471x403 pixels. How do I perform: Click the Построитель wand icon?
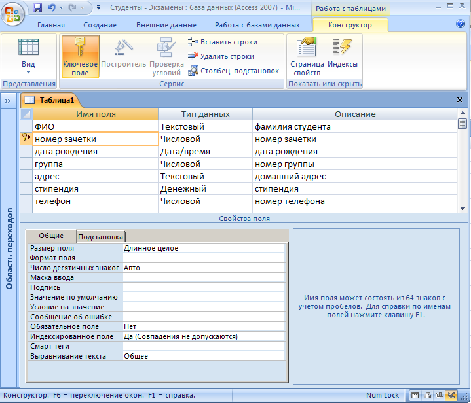click(123, 47)
